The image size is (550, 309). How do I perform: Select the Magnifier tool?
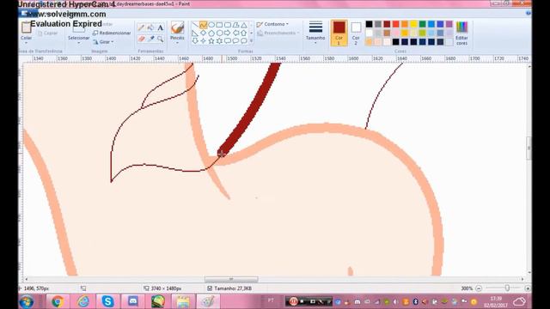click(161, 39)
